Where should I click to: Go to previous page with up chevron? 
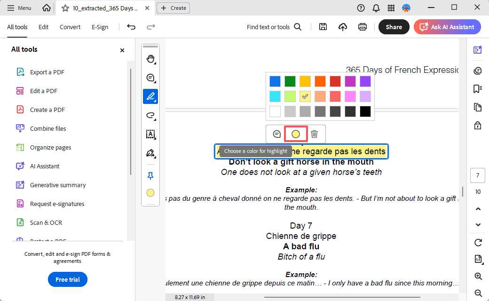tap(478, 208)
